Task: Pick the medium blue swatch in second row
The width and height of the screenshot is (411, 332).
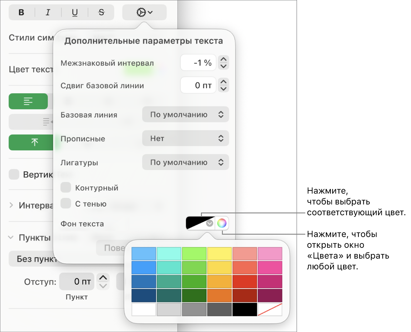Action: click(x=144, y=268)
